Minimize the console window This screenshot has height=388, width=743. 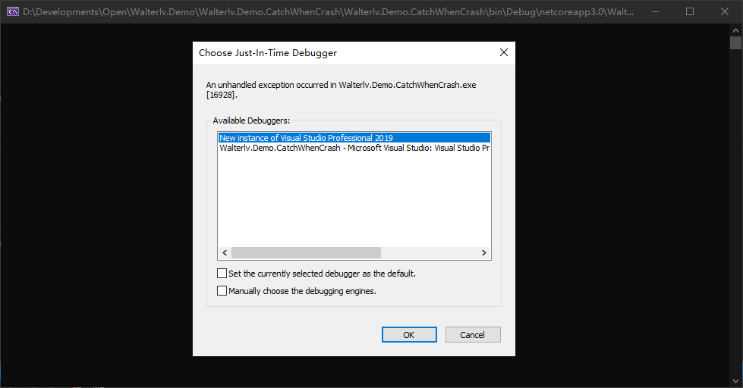(x=654, y=12)
